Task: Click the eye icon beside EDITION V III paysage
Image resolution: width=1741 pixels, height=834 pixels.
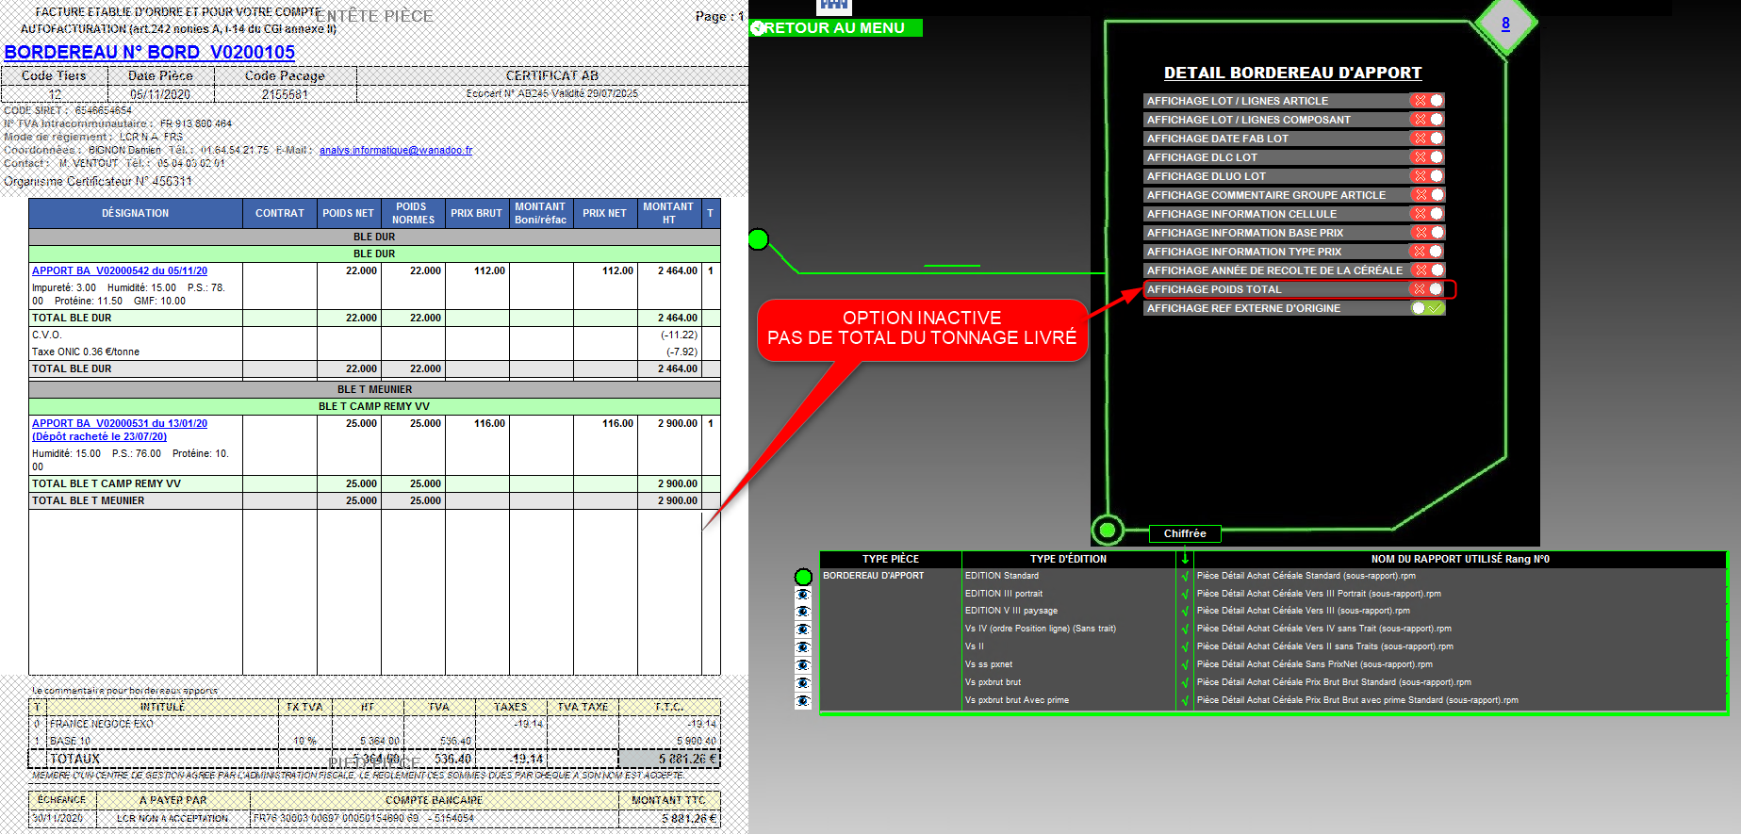Action: [x=803, y=612]
